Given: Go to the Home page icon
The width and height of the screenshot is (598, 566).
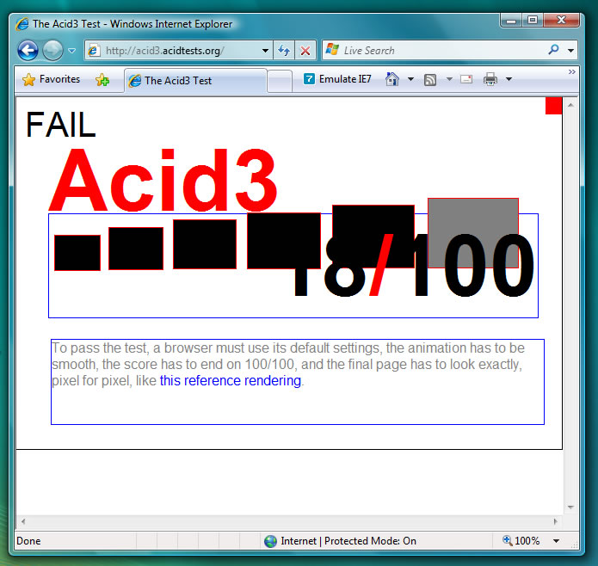Looking at the screenshot, I should click(x=392, y=79).
